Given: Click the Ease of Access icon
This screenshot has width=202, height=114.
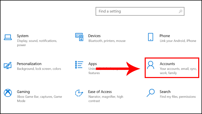Looking at the screenshot, I should [79, 93].
